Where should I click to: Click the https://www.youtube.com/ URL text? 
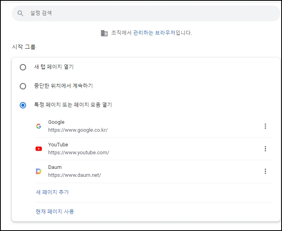(x=79, y=153)
